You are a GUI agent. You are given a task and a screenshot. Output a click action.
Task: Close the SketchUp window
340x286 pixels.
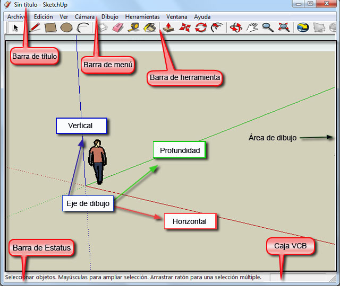click(327, 4)
